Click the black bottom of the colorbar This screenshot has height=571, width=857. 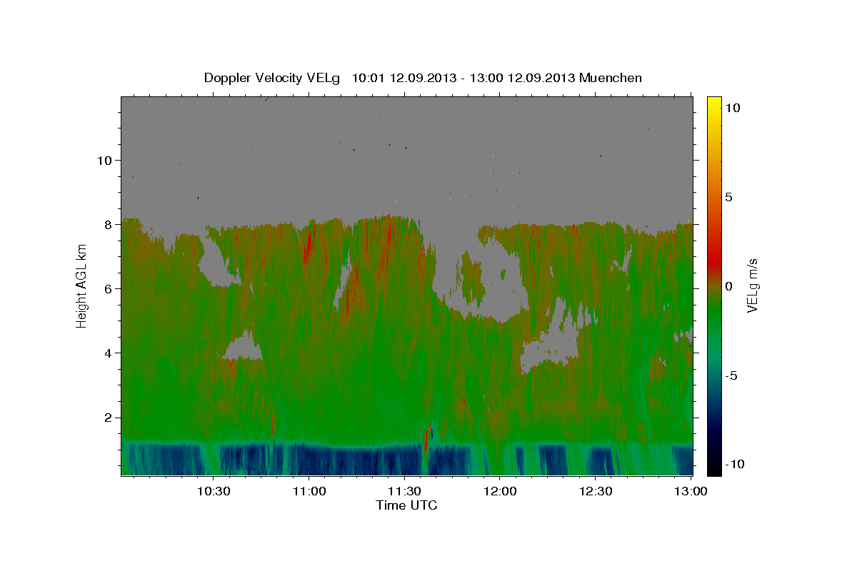[x=713, y=469]
